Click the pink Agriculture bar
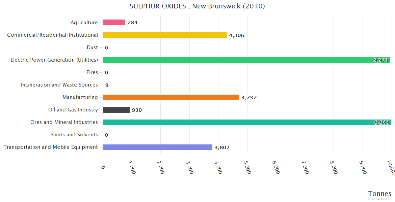 pos(114,23)
